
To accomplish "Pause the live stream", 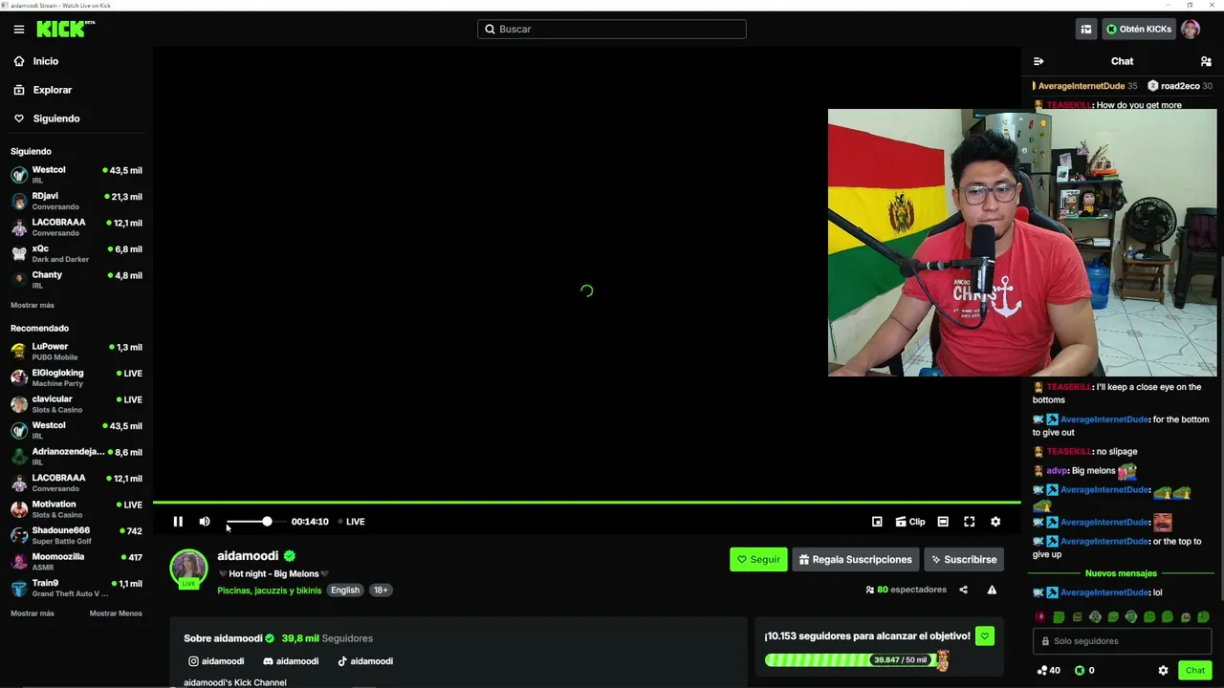I will click(x=178, y=522).
